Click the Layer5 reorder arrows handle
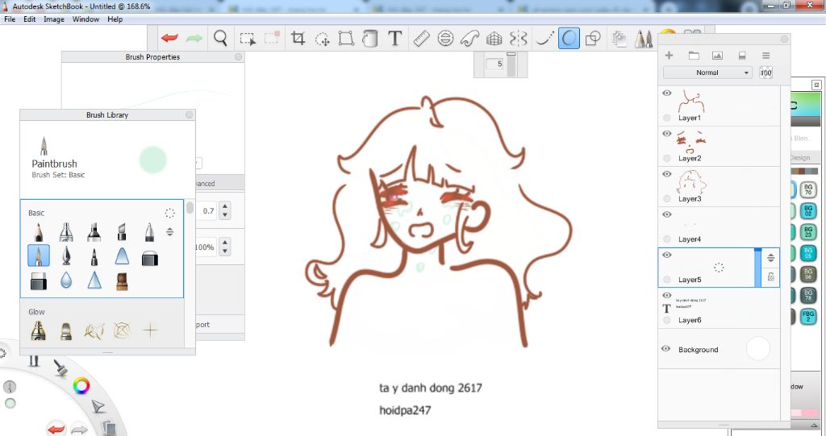 [770, 258]
